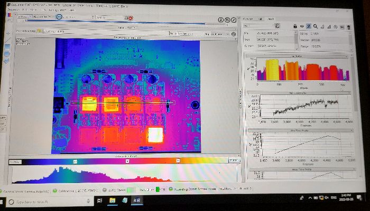
Task: Click the magnifying glass icon in ROI panel
Action: pos(315,26)
